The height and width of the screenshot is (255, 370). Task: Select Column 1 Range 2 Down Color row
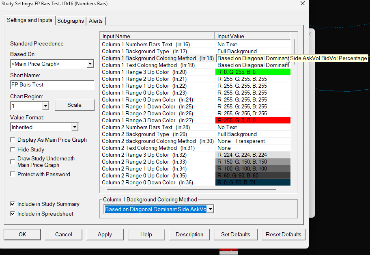(196, 114)
